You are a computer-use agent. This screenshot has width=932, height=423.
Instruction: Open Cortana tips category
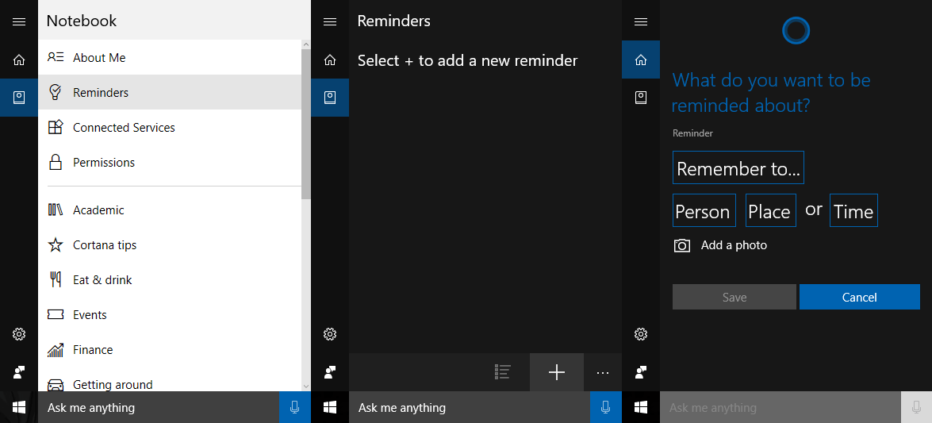(170, 245)
